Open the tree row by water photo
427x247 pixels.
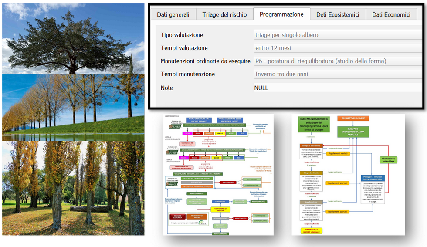click(73, 107)
